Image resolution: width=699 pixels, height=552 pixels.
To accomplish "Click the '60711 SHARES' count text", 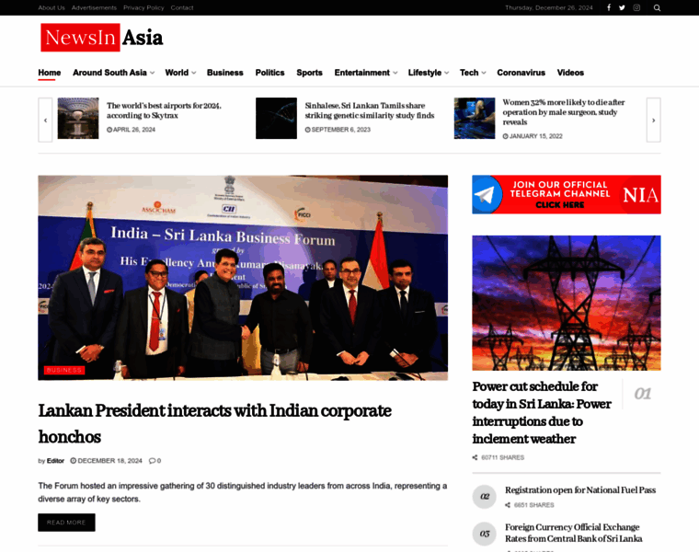I will pos(503,457).
